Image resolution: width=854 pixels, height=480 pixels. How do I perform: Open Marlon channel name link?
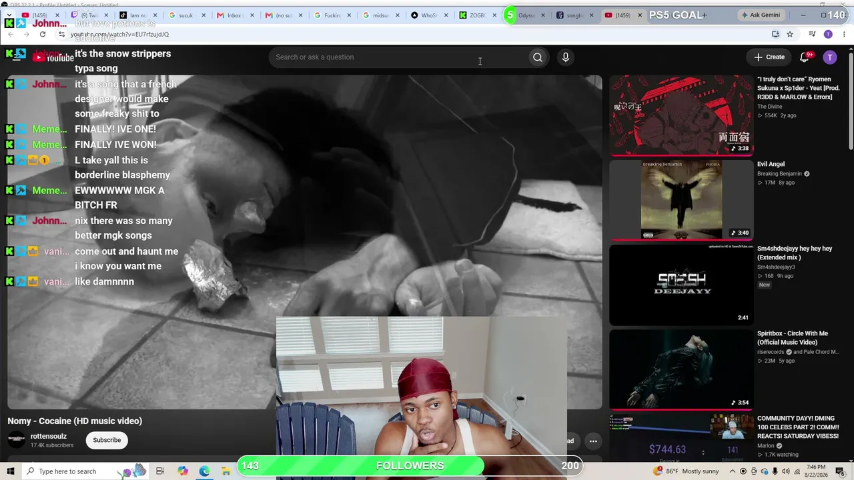coord(766,446)
